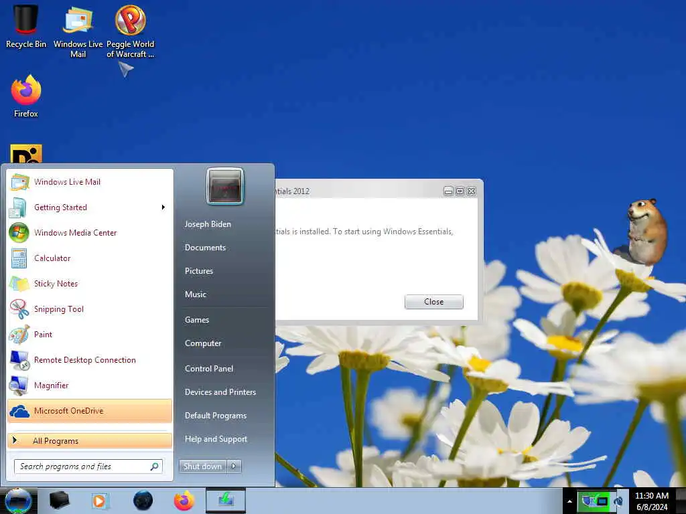This screenshot has height=514, width=686.
Task: Click the Calculator icon in Start menu
Action: [x=19, y=258]
